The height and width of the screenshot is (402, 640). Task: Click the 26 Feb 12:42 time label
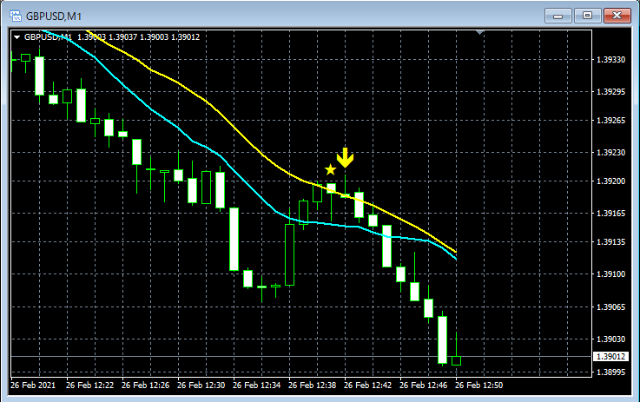[367, 386]
